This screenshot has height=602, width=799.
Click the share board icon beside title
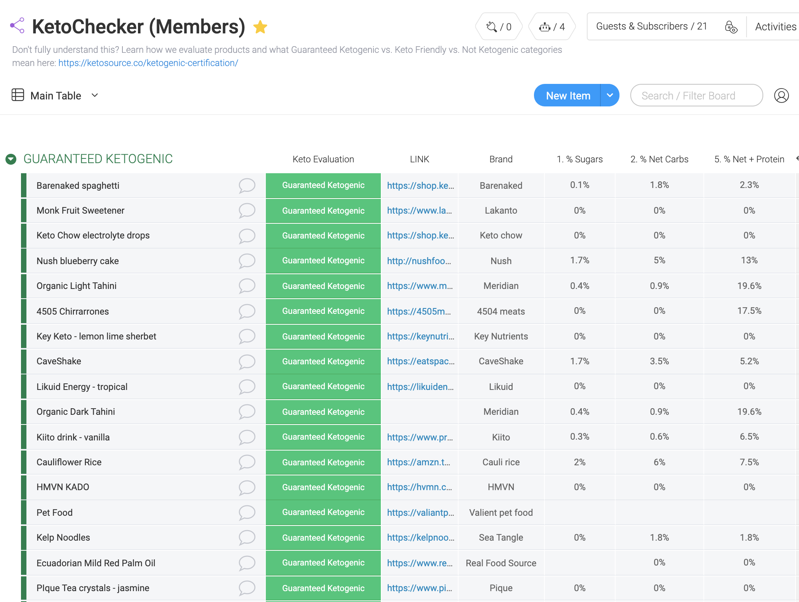click(x=17, y=26)
